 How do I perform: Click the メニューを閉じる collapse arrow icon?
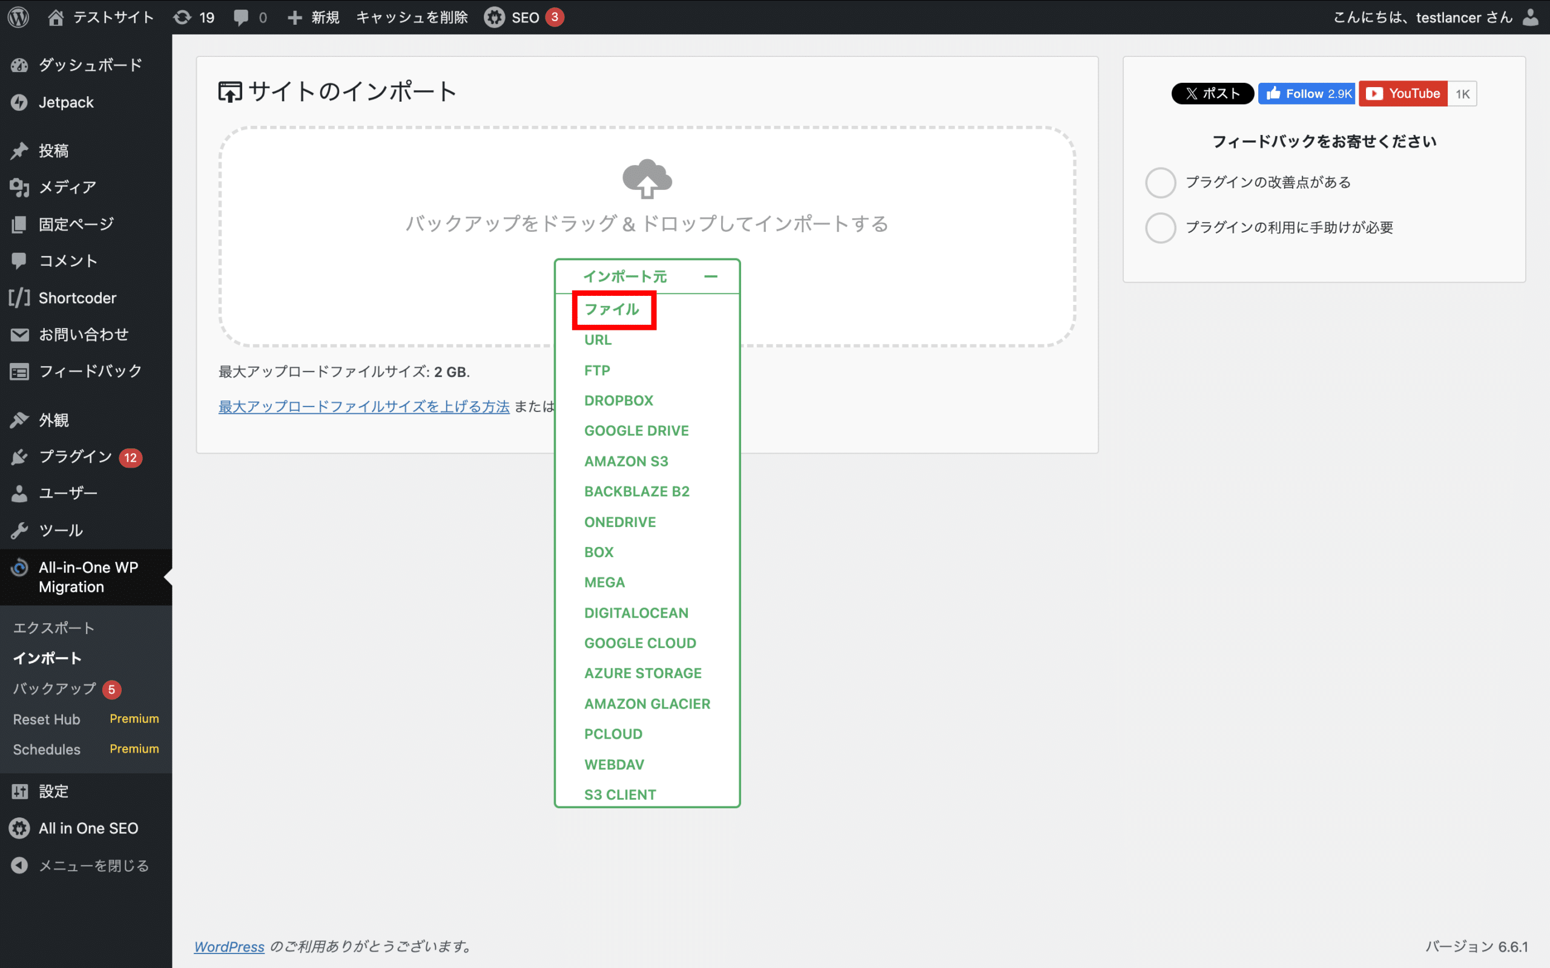coord(19,866)
